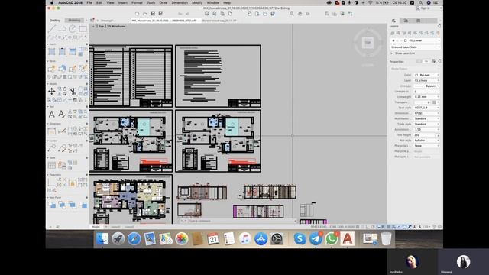
Task: Select the Drafting workspace tab
Action: (55, 21)
